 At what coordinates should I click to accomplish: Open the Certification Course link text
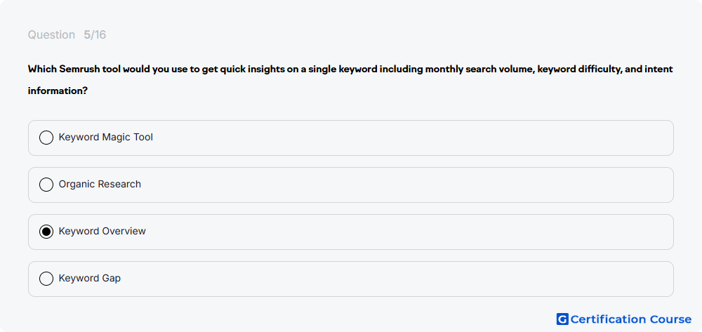point(631,319)
